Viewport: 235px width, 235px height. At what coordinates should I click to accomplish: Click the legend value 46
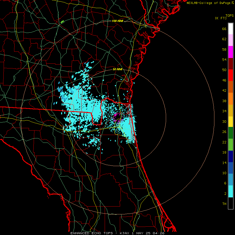point(224,80)
